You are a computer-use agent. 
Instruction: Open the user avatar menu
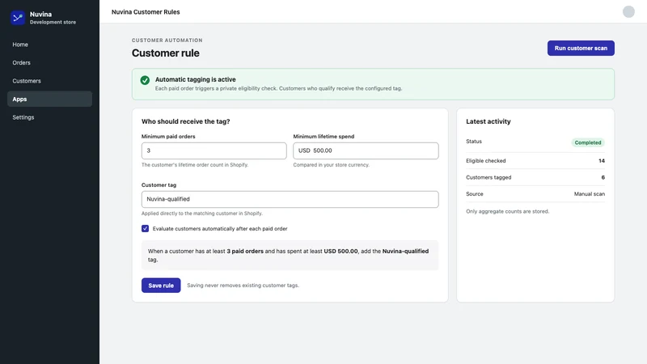tap(628, 11)
